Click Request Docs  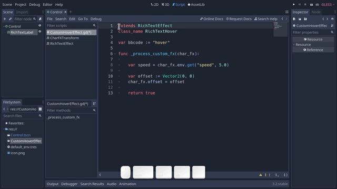coord(239,19)
